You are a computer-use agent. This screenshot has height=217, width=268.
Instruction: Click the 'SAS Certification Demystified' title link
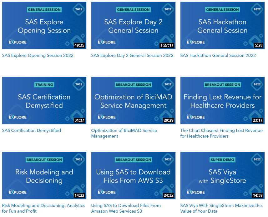coord(32,130)
